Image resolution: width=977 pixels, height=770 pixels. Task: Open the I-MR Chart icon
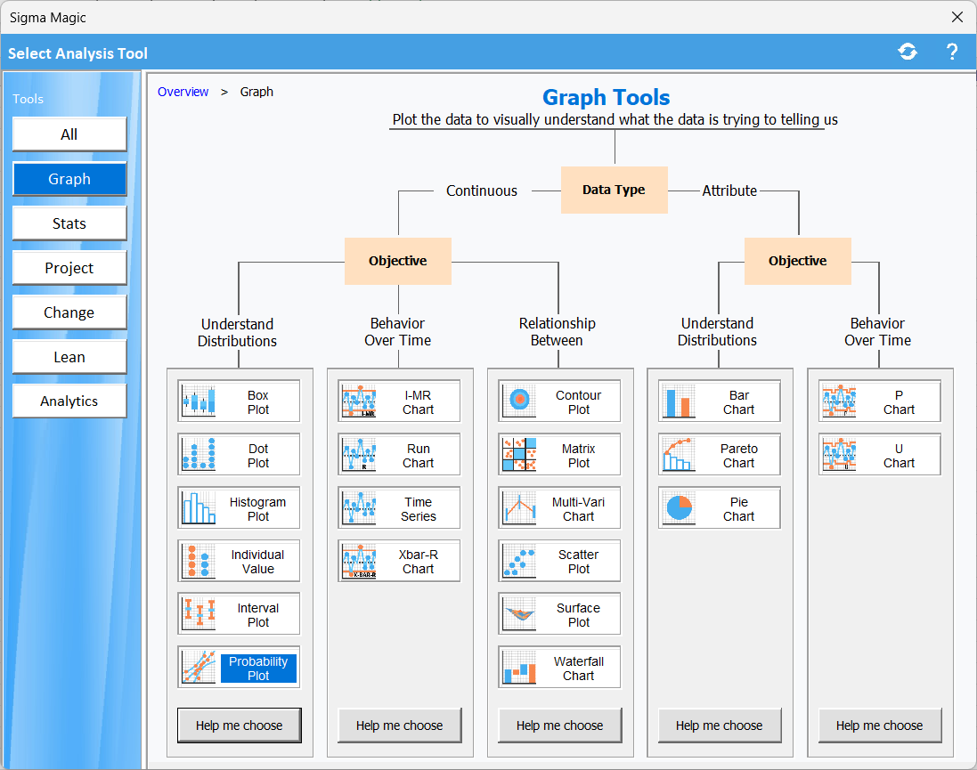pos(359,401)
